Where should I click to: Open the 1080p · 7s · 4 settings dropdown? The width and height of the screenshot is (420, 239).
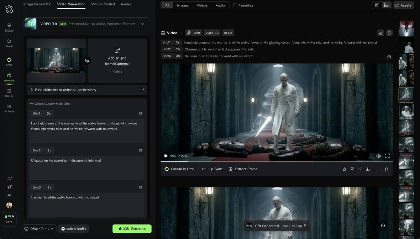(x=39, y=229)
